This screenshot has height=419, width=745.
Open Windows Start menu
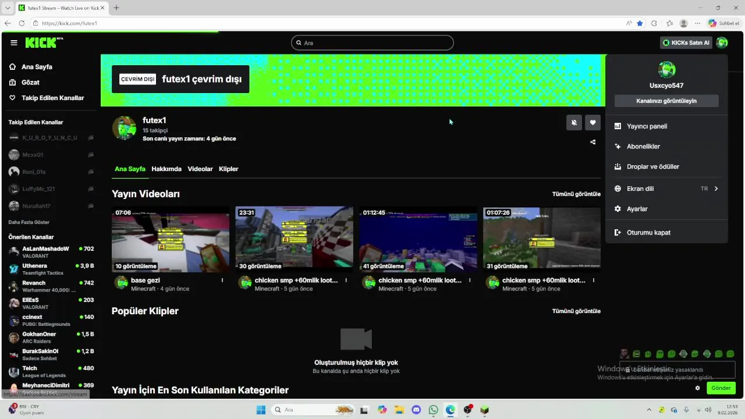(x=261, y=410)
